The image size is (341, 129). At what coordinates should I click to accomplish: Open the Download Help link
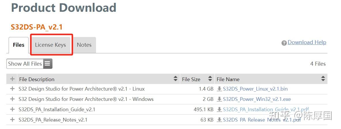[307, 42]
